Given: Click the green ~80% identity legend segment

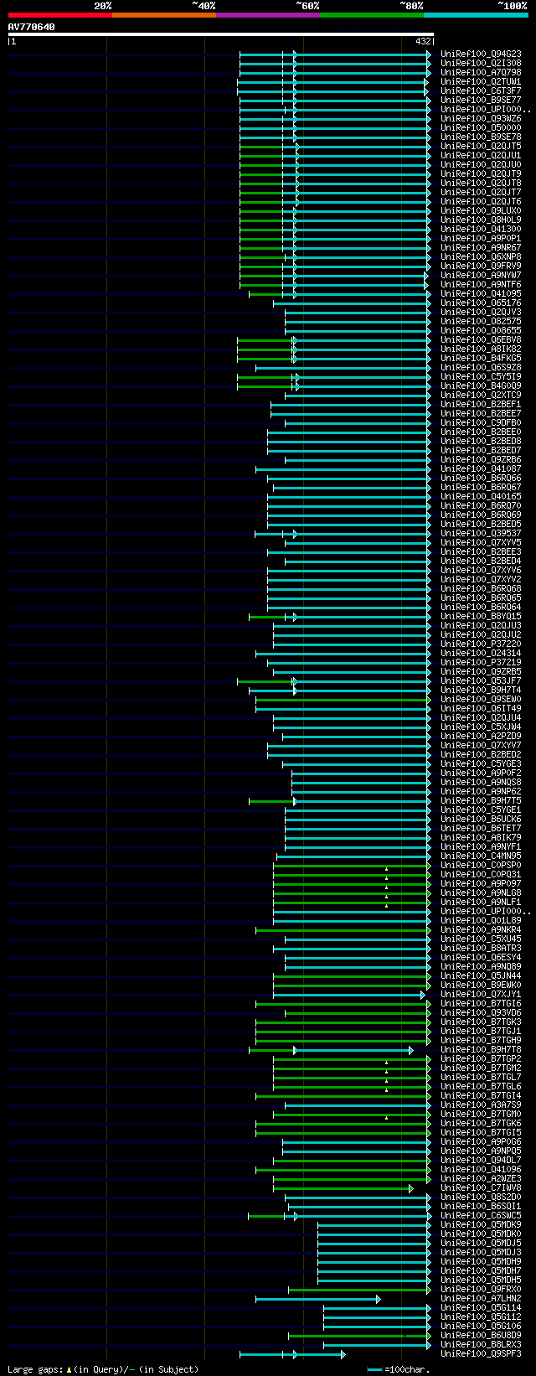Looking at the screenshot, I should [372, 14].
